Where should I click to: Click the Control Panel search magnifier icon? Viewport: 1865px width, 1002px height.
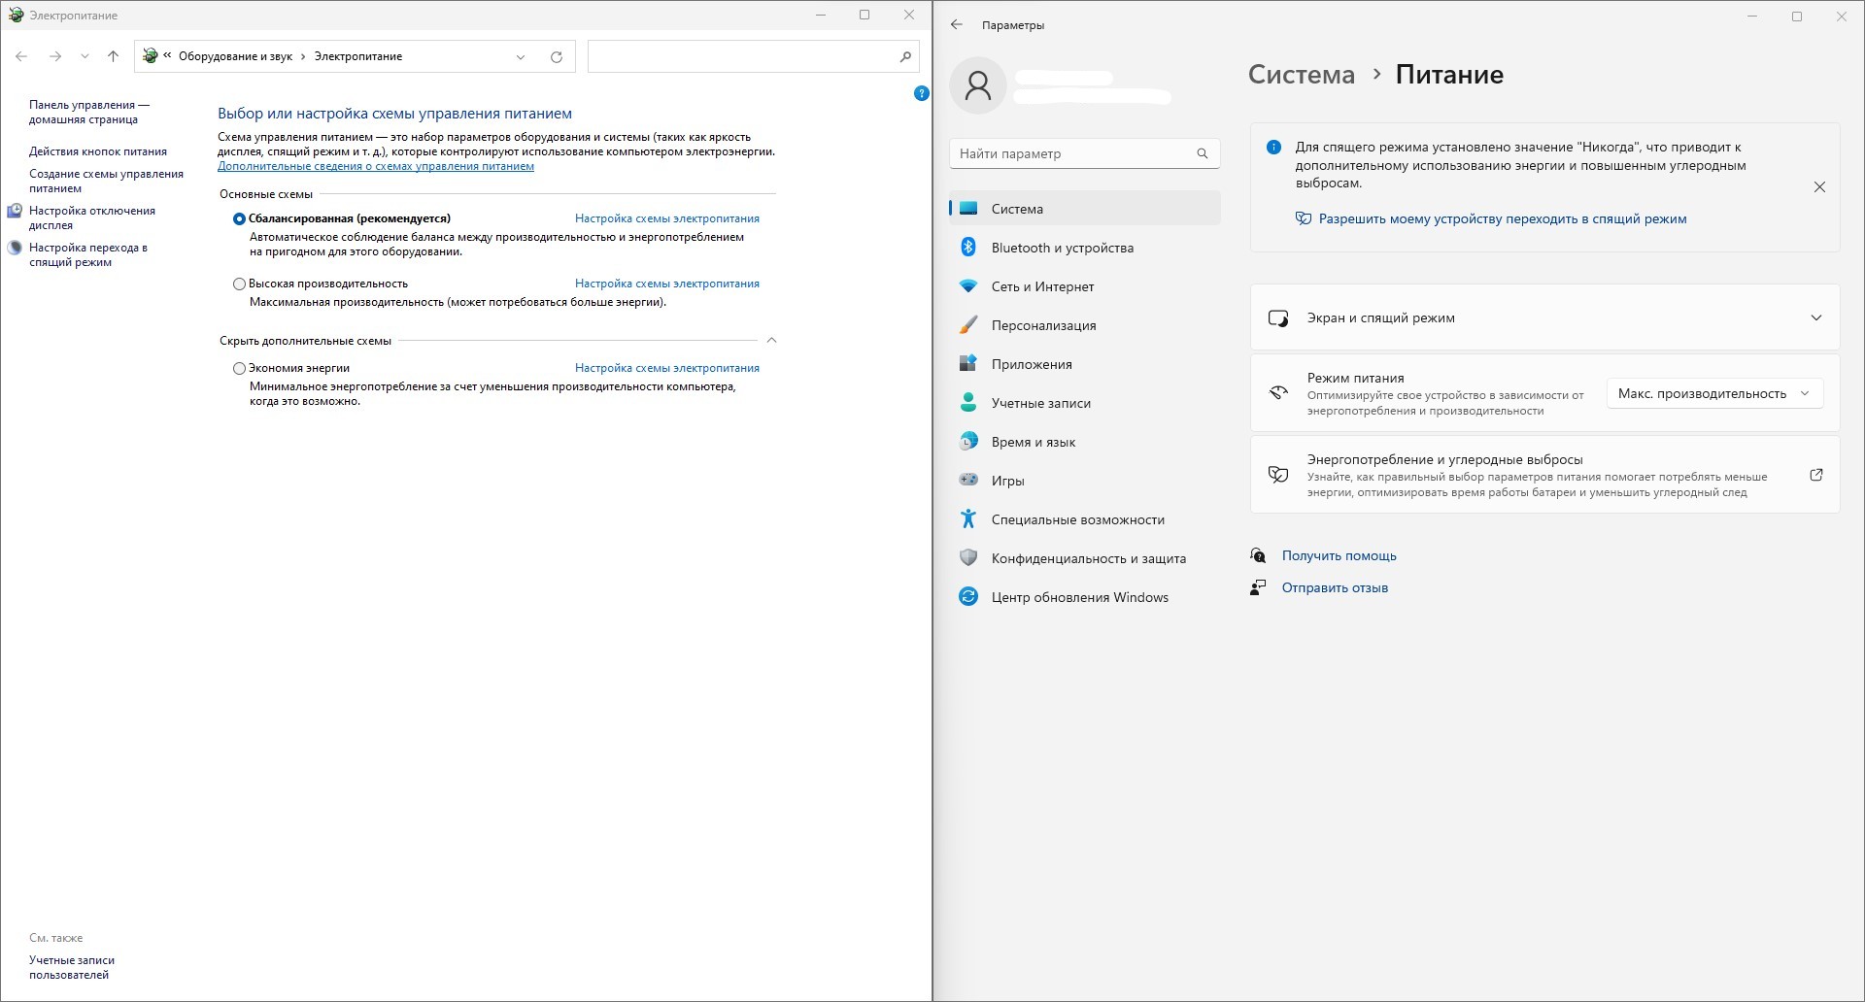pyautogui.click(x=905, y=56)
